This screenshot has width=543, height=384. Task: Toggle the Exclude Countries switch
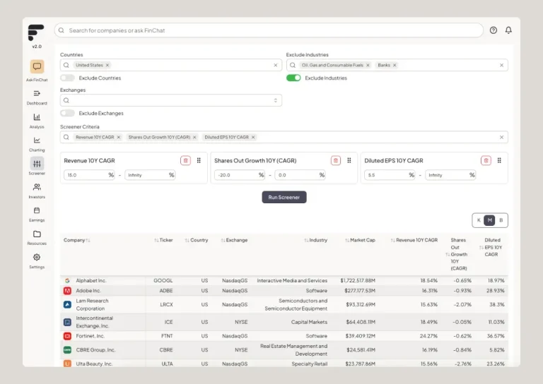pyautogui.click(x=67, y=78)
